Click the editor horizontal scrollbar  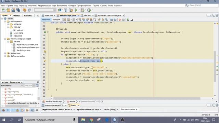(127, 98)
